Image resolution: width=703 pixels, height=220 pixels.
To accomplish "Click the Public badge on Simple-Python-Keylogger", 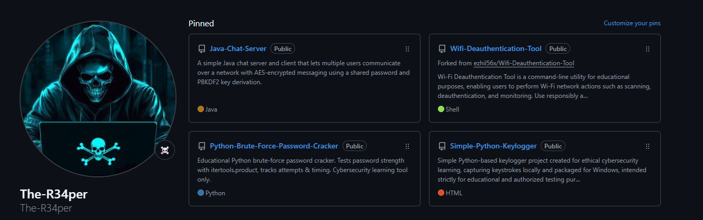I will (553, 146).
